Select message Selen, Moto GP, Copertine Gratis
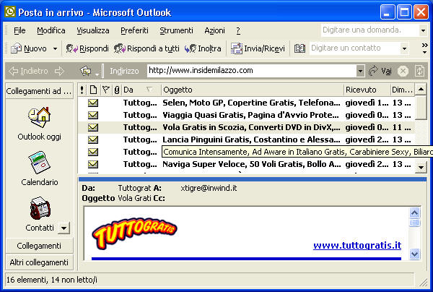Image resolution: width=433 pixels, height=292 pixels. [246, 103]
